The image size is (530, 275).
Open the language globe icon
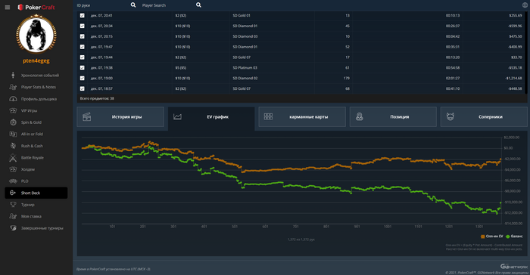point(525,5)
